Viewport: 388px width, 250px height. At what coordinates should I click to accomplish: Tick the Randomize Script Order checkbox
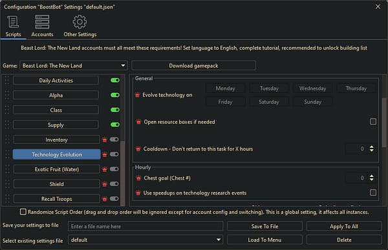[x=23, y=212]
